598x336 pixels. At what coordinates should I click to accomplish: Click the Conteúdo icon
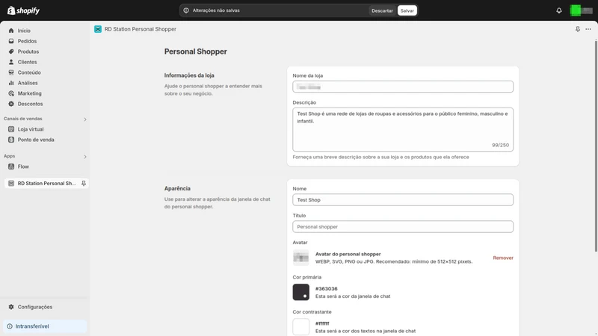click(x=11, y=72)
